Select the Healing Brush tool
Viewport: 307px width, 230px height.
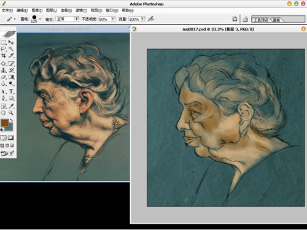[x=4, y=64]
